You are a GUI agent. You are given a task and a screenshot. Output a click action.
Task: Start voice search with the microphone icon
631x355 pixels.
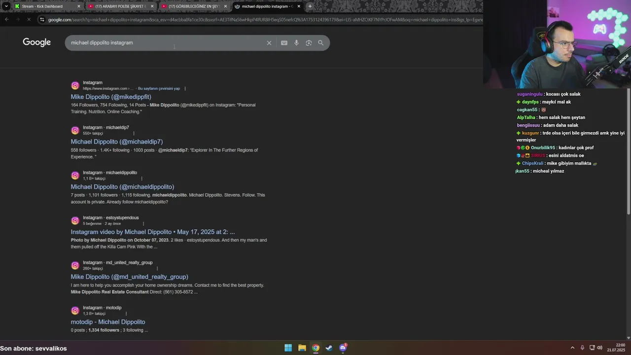296,43
